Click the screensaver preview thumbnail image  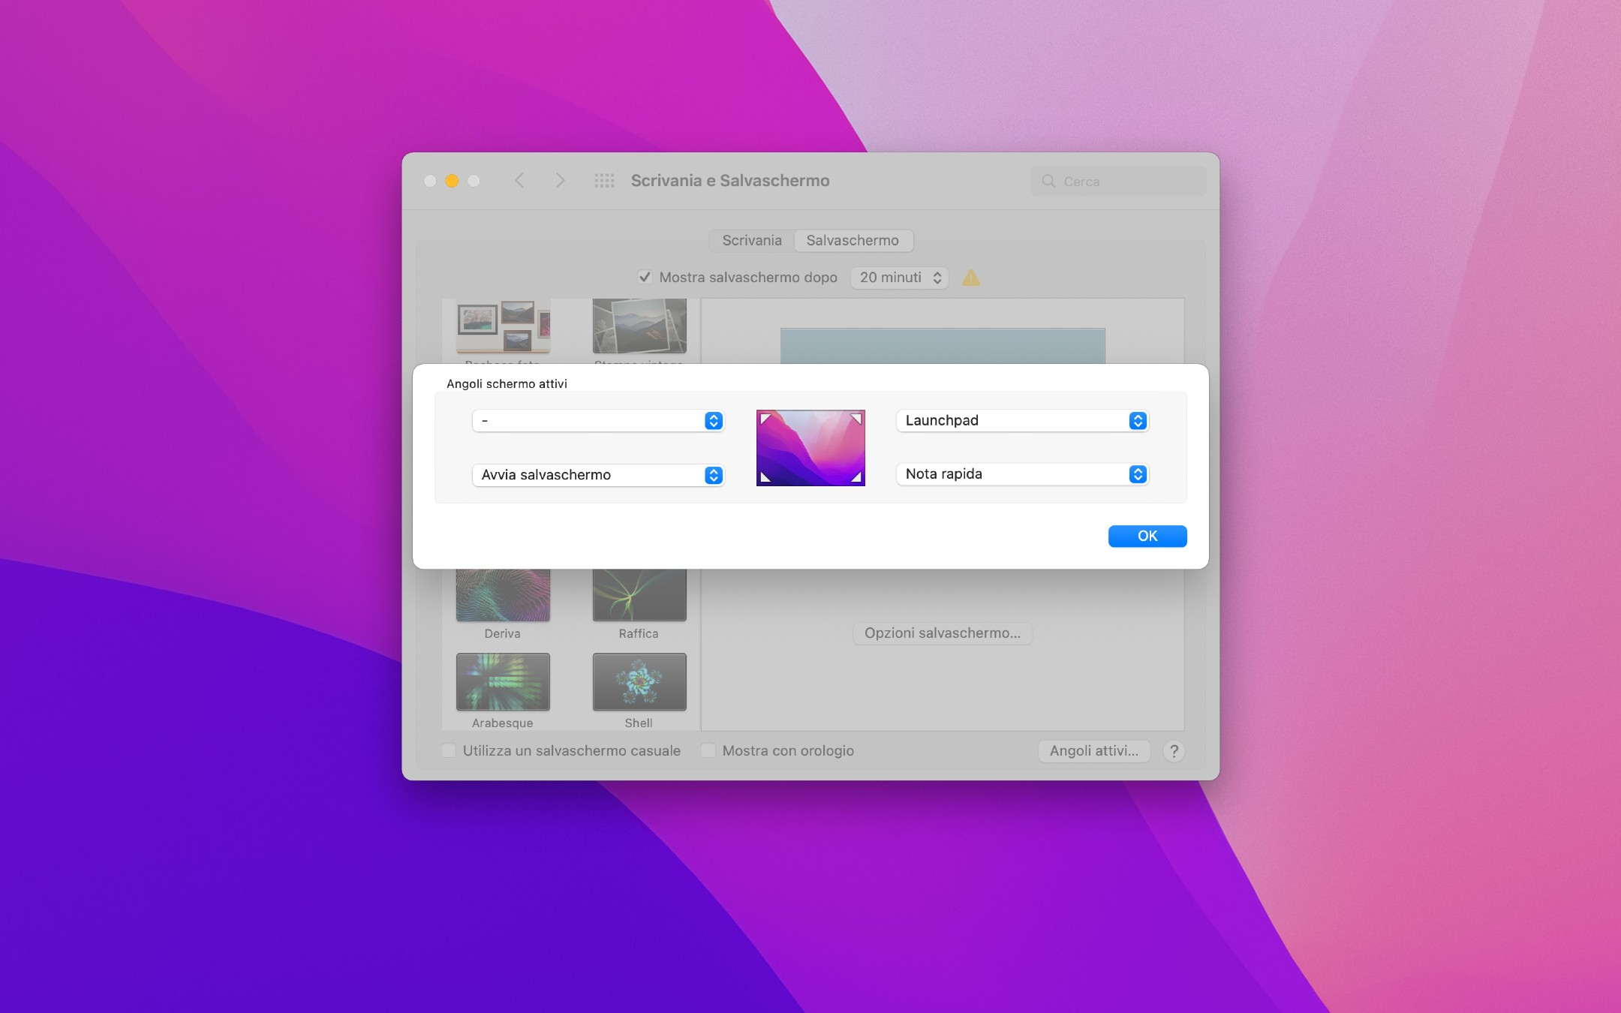tap(810, 447)
